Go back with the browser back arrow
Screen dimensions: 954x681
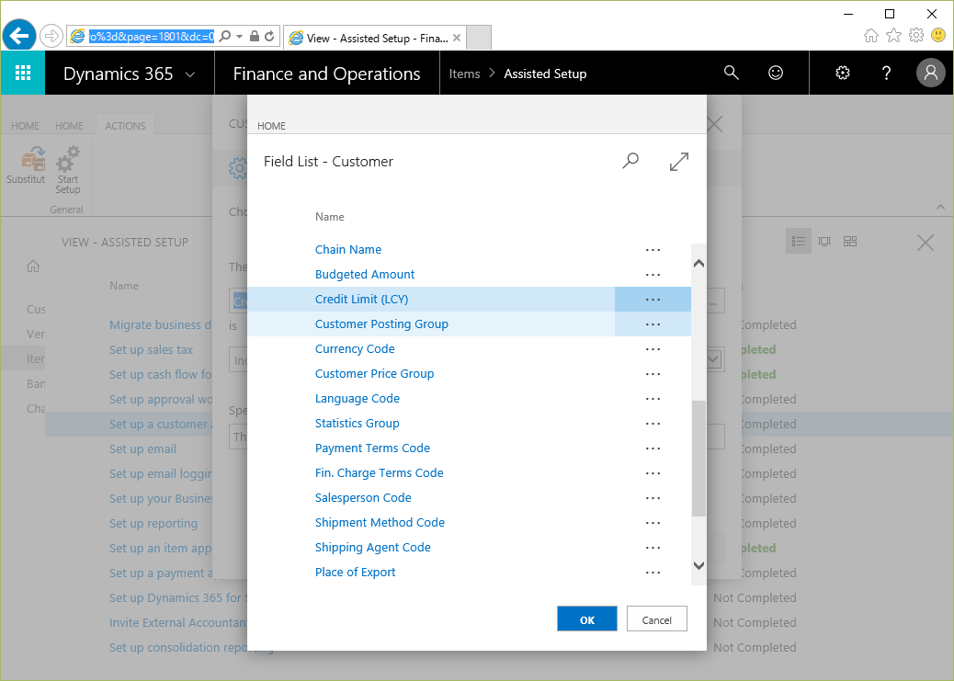pyautogui.click(x=19, y=37)
